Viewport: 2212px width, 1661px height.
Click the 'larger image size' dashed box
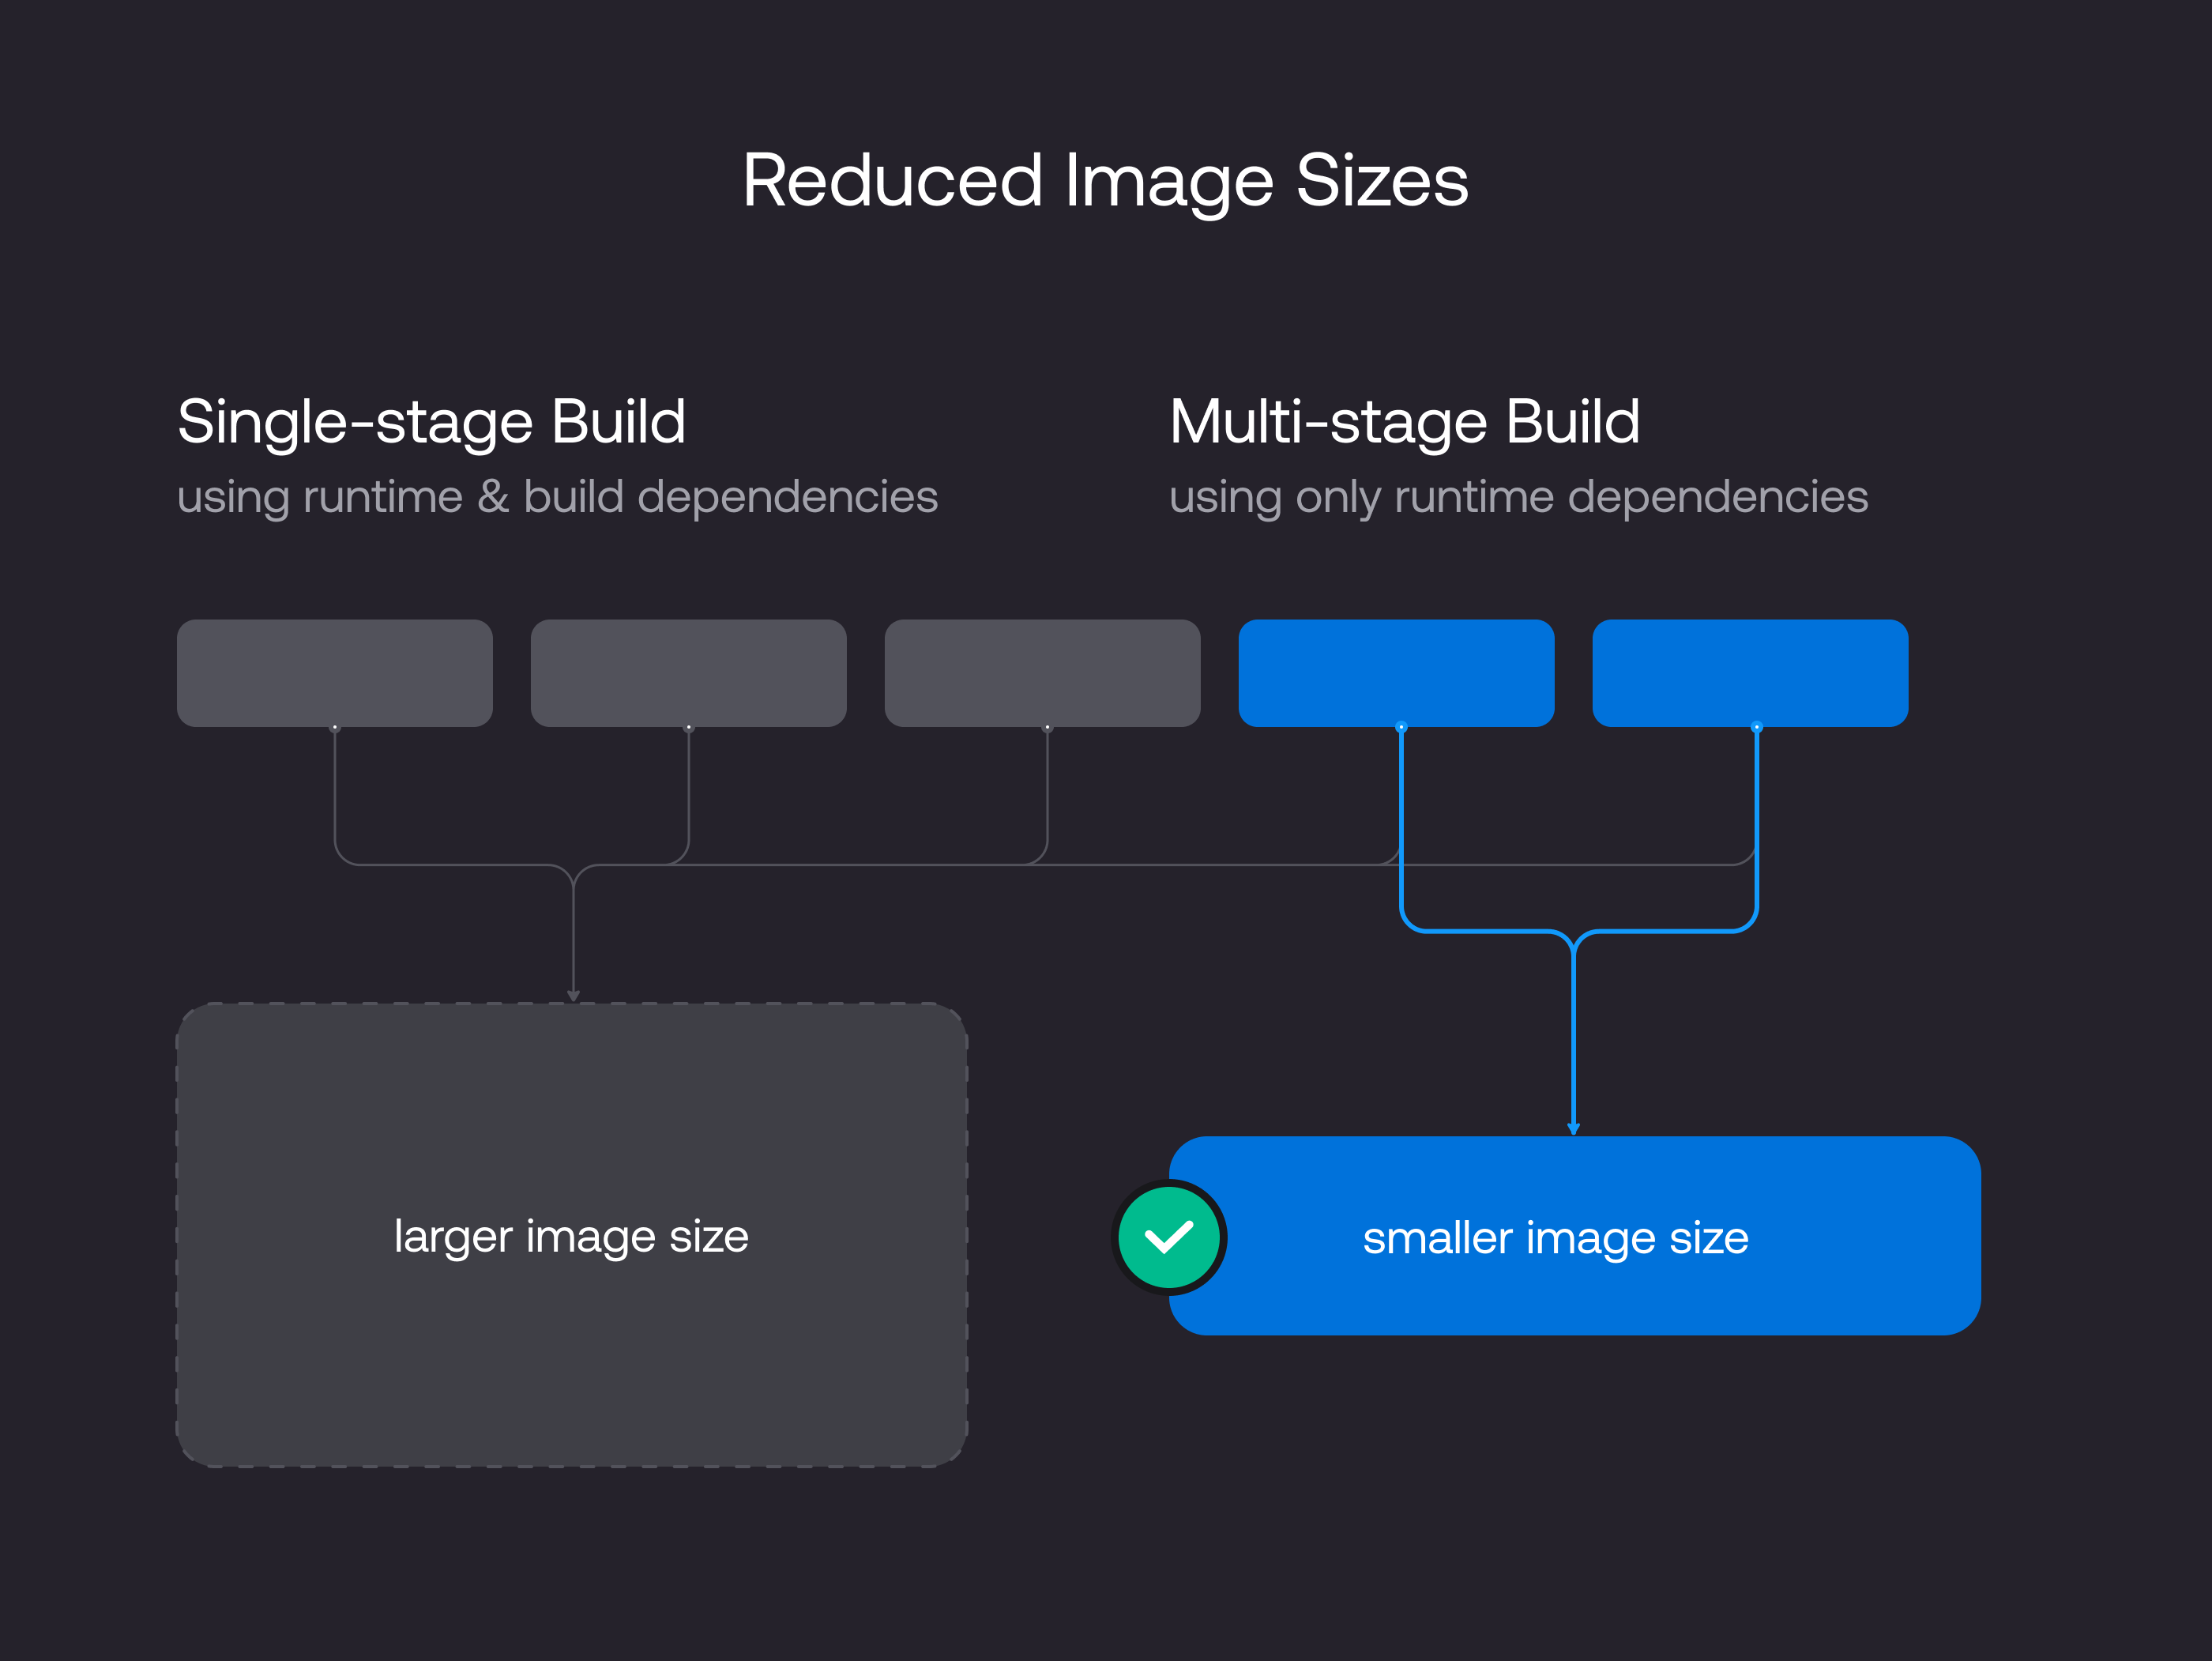[571, 1236]
